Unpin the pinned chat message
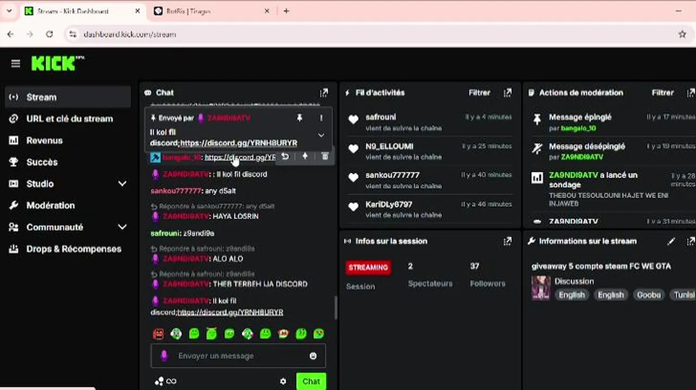The image size is (696, 390). 299,118
